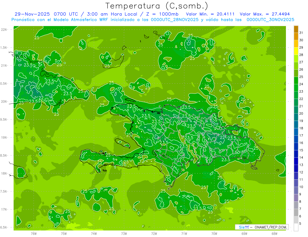
Task: Click the "ONAMET/REP.DOM." credit label
Action: (x=271, y=227)
